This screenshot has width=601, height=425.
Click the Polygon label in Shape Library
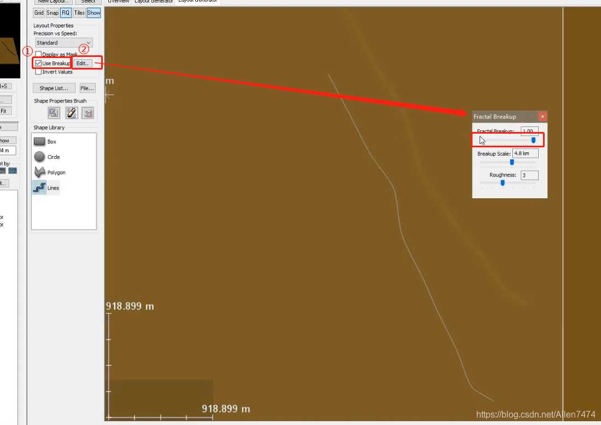pos(56,173)
